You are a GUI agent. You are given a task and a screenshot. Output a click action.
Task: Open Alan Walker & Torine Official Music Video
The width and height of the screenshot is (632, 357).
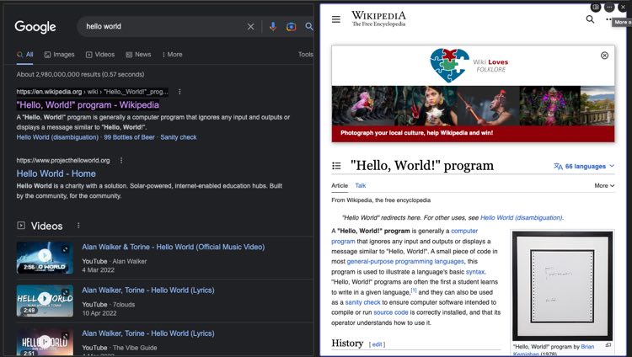pos(174,247)
